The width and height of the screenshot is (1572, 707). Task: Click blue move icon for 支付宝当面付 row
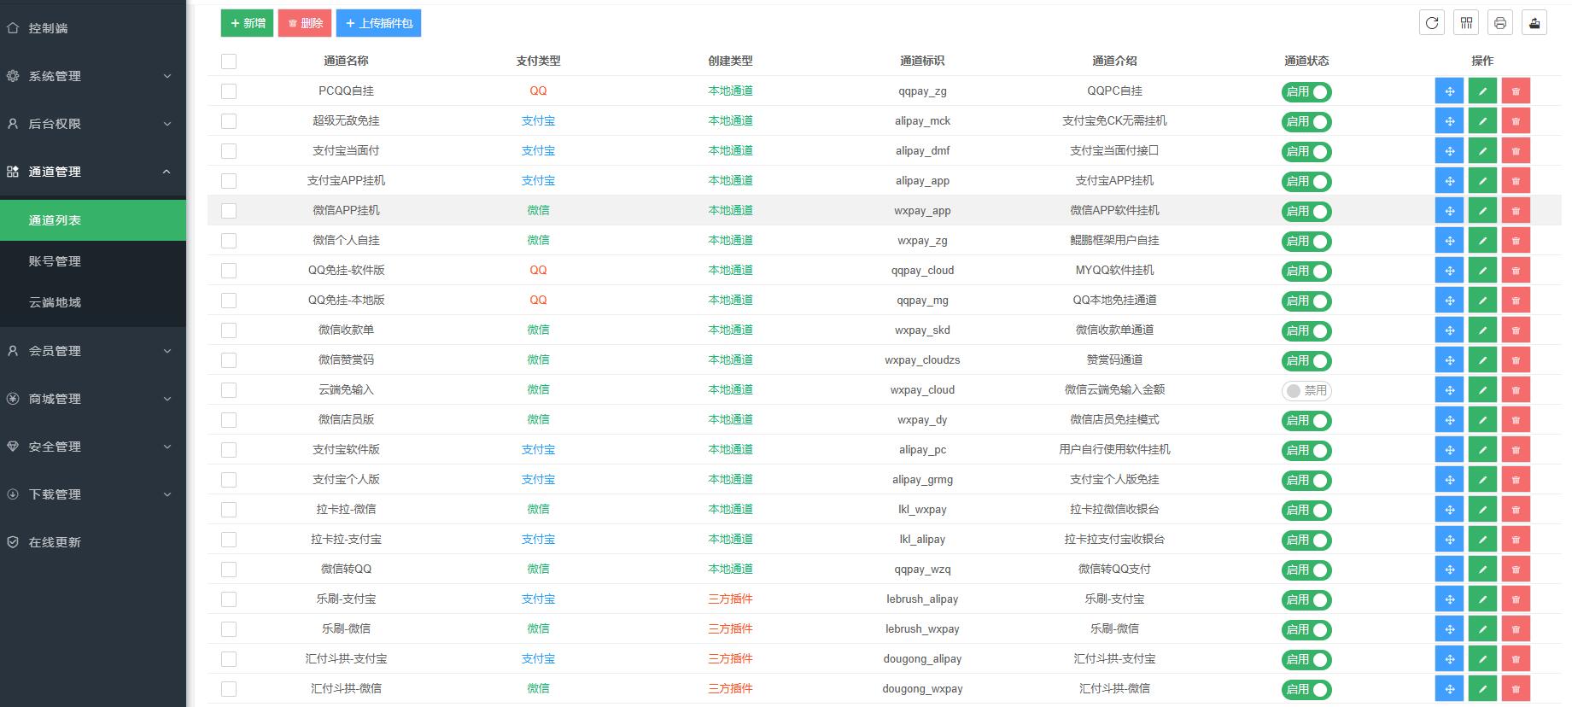(x=1449, y=151)
